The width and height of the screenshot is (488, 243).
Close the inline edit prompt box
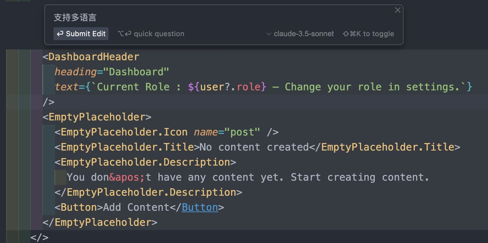(397, 10)
